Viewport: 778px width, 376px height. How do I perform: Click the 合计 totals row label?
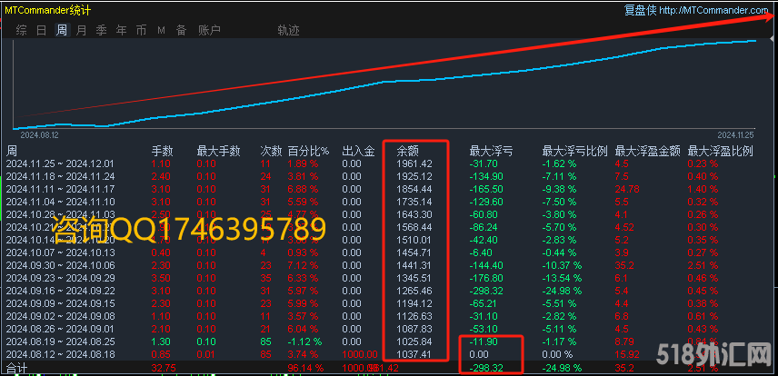pos(16,367)
